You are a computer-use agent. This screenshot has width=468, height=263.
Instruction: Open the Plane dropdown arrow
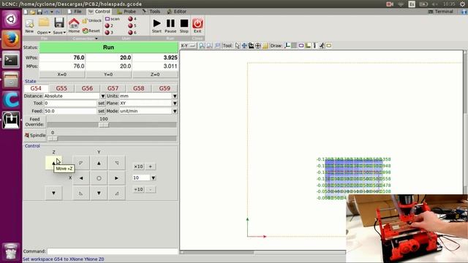point(175,103)
